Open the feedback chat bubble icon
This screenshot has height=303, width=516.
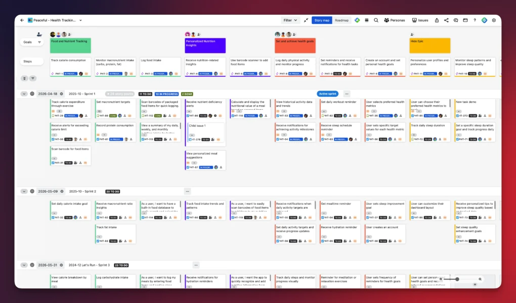click(456, 20)
